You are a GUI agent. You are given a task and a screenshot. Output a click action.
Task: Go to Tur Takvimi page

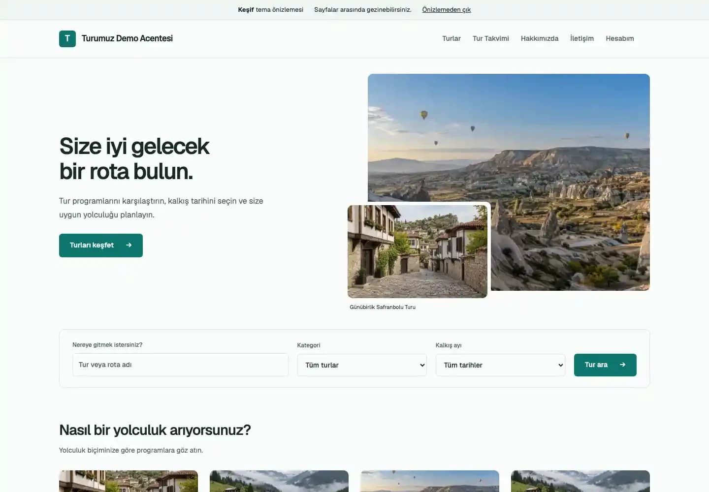491,38
